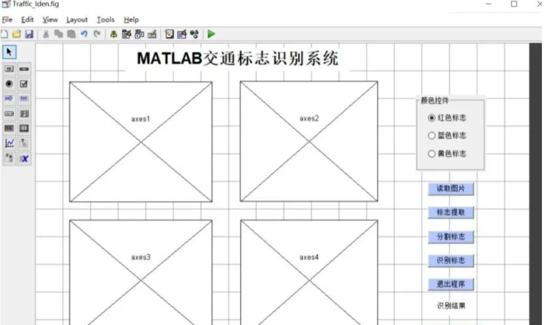Choose the Push Button component tool

coord(9,69)
